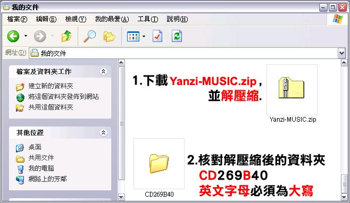Click 建立新的資料夾 link

(x=51, y=86)
